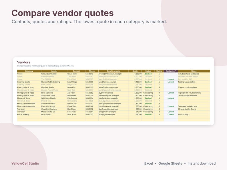The height and width of the screenshot is (170, 227).
Task: Select the Status column header
Action: coord(148,71)
